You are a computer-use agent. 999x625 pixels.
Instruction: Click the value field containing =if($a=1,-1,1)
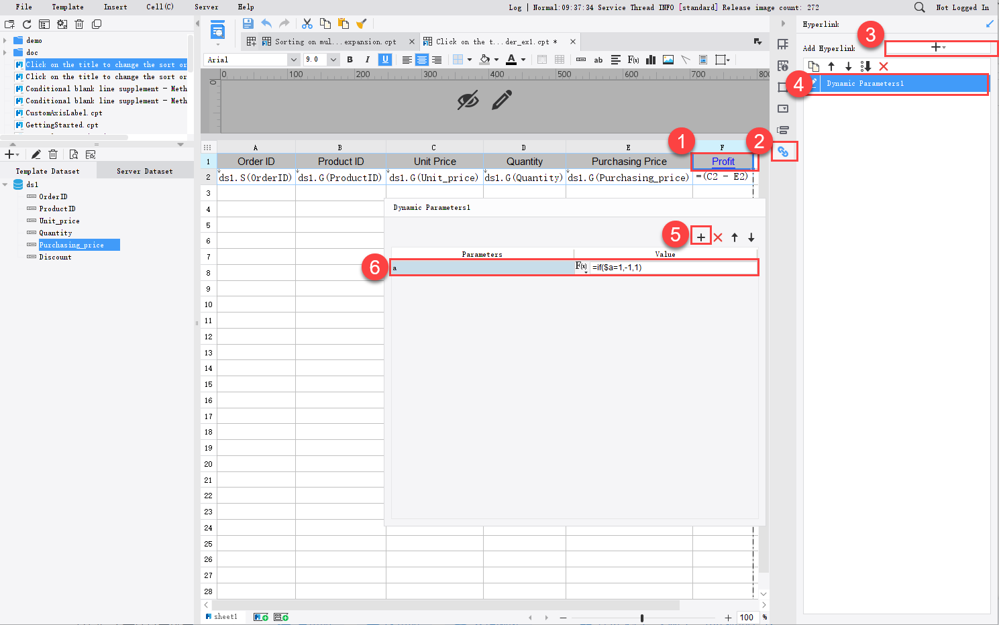click(674, 268)
